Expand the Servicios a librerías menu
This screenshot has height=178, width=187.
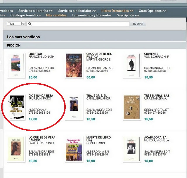pos(35,11)
